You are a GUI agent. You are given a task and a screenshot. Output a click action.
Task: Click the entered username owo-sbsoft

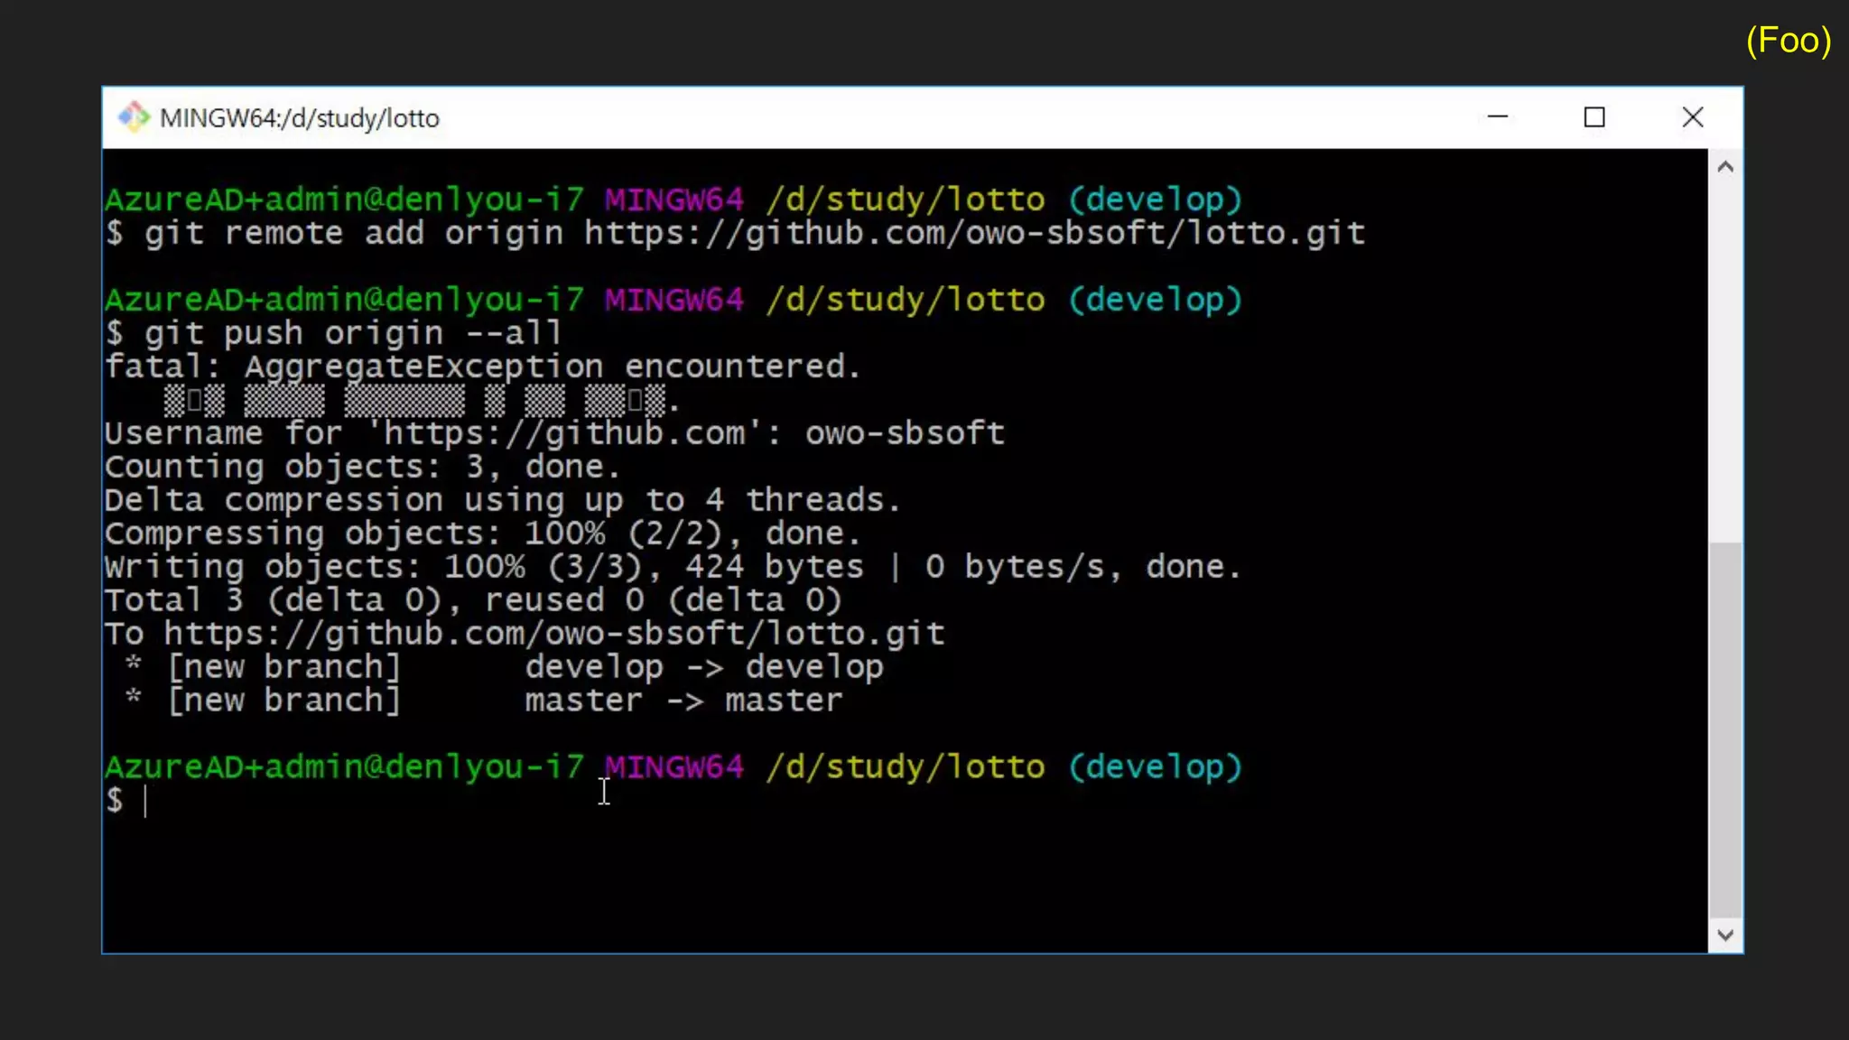[905, 433]
